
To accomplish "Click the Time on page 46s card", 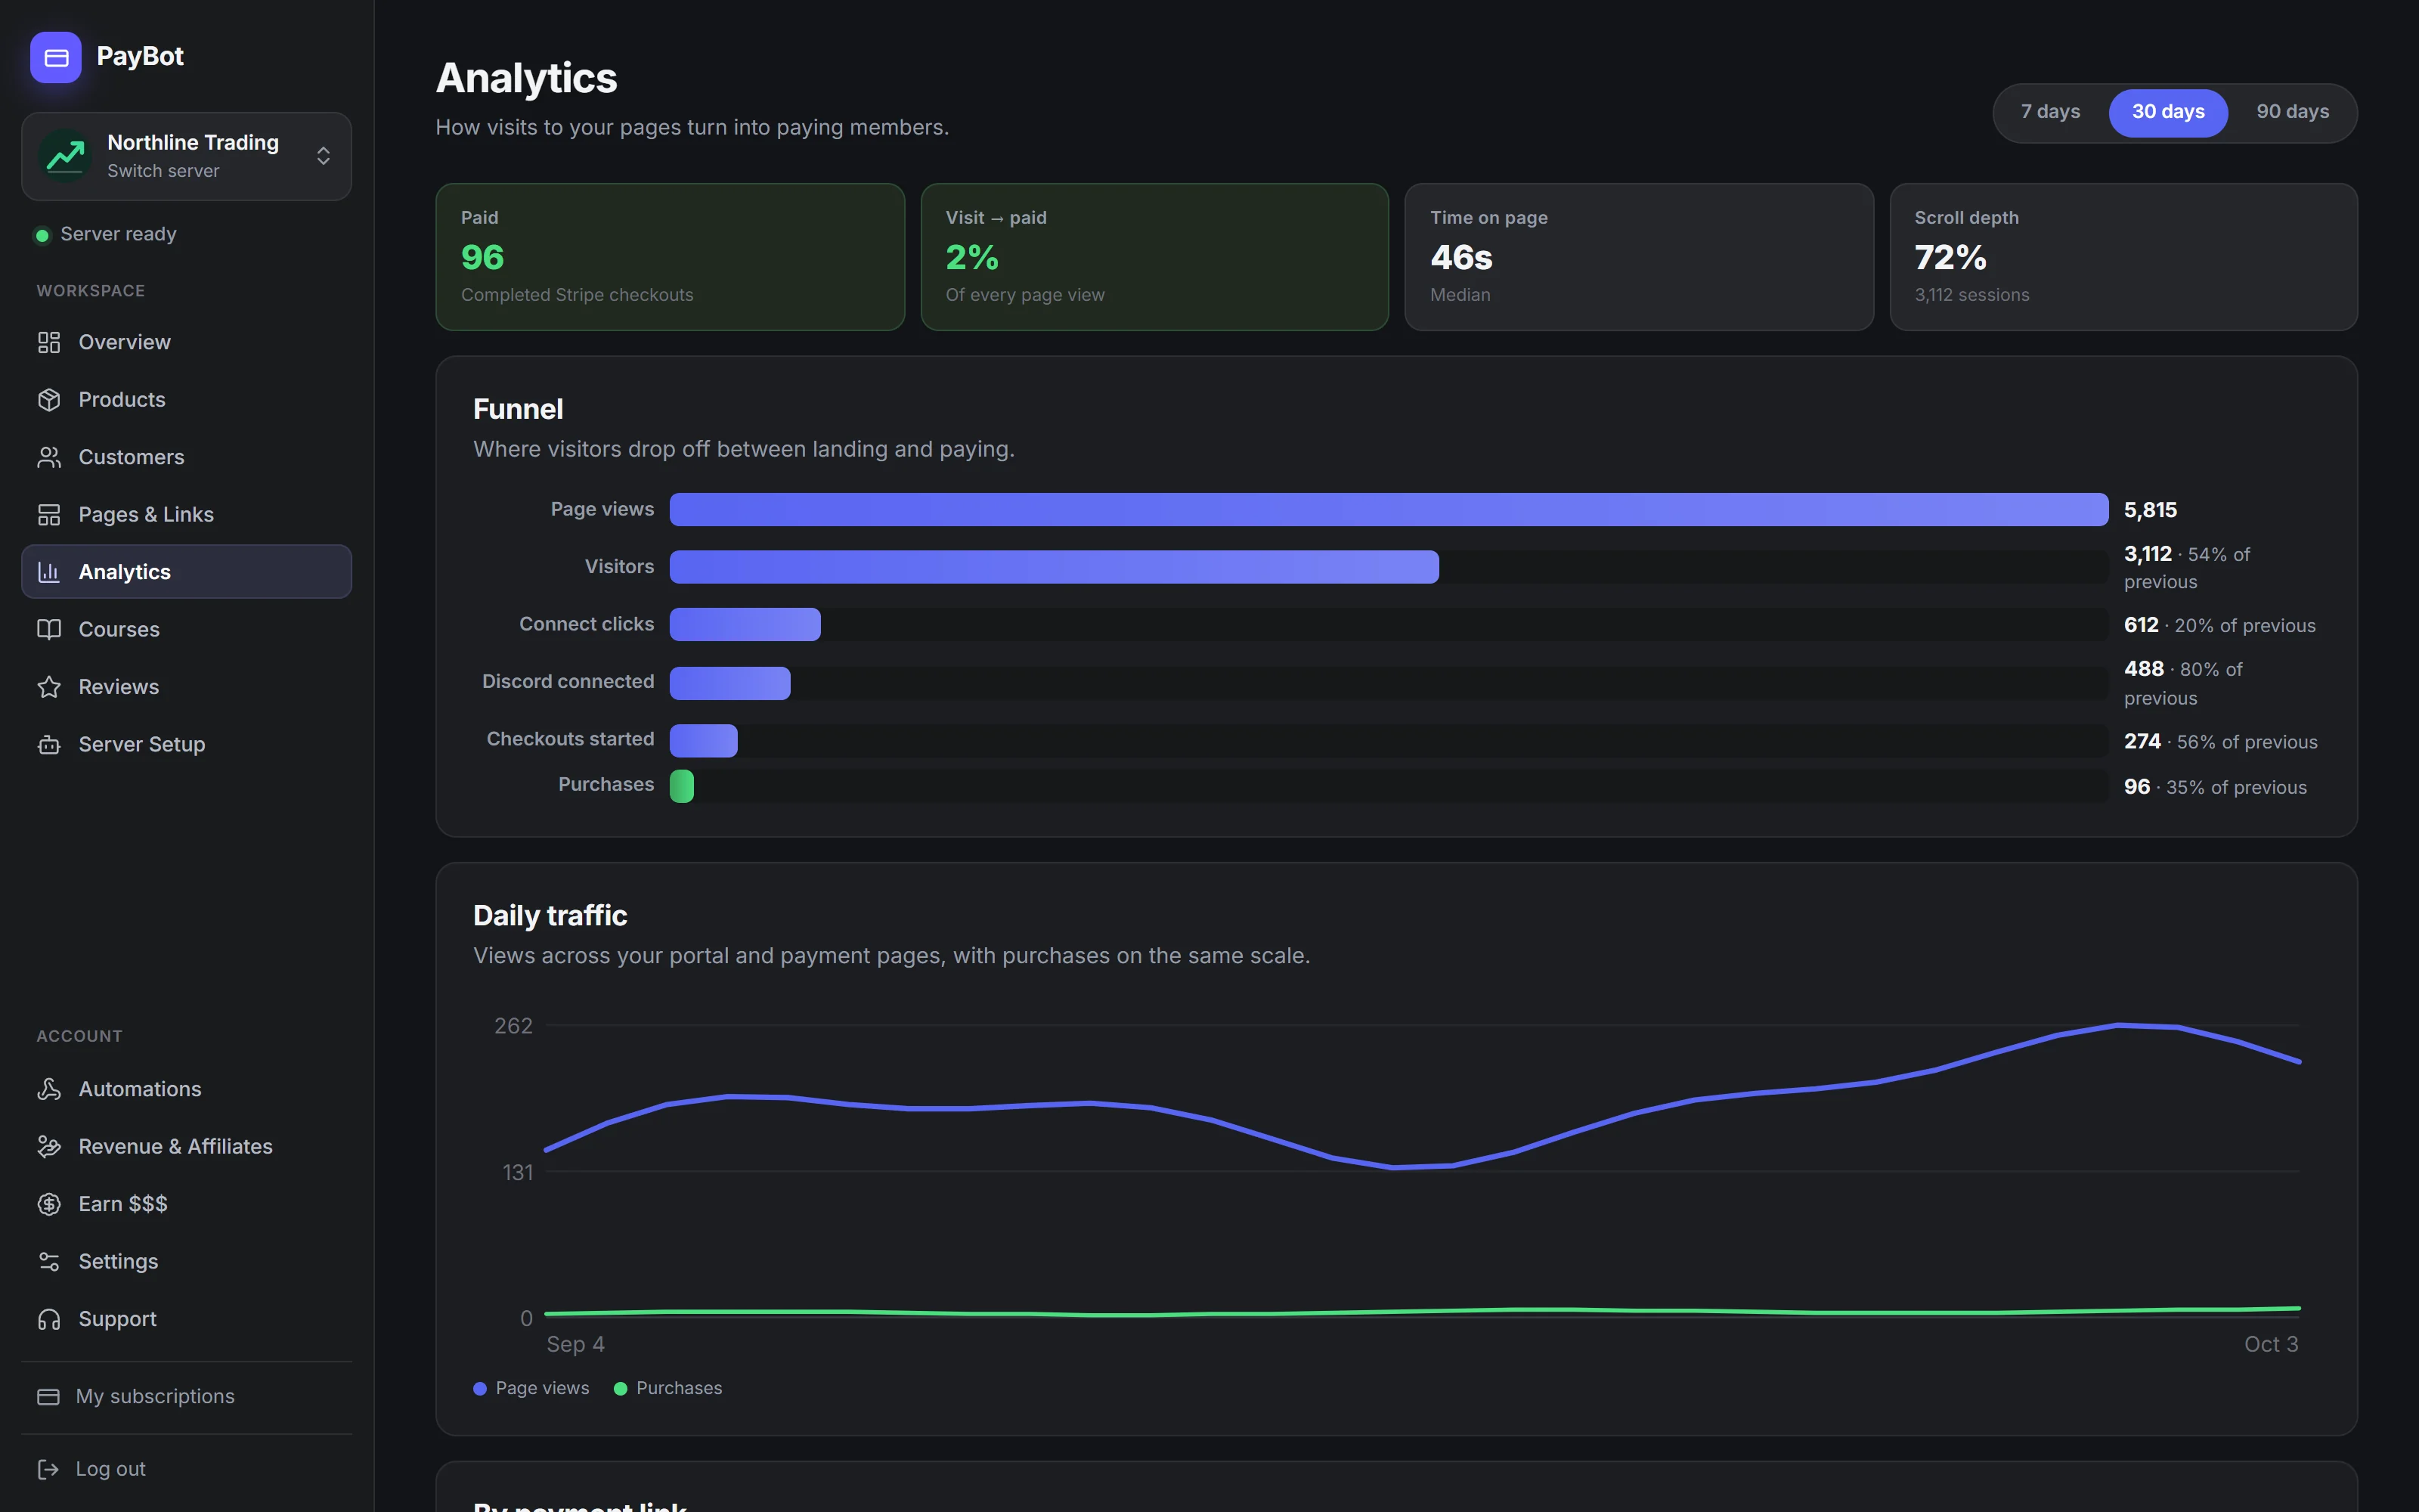I will tap(1640, 257).
